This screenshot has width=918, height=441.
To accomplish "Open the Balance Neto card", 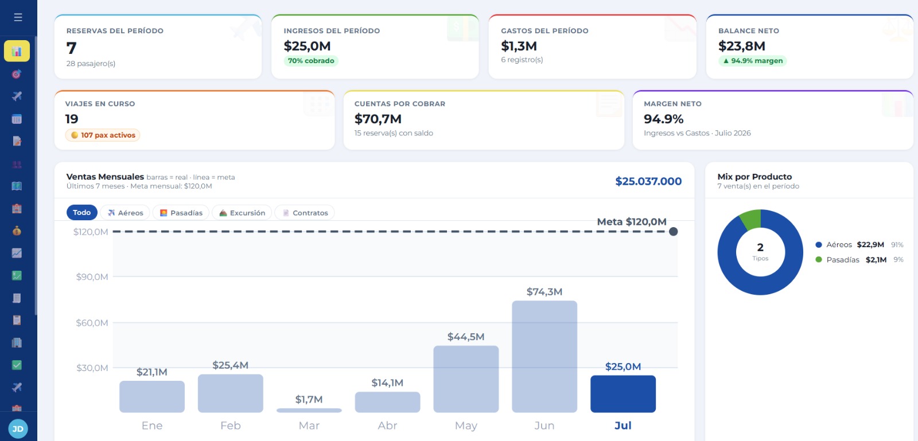I will coord(810,46).
